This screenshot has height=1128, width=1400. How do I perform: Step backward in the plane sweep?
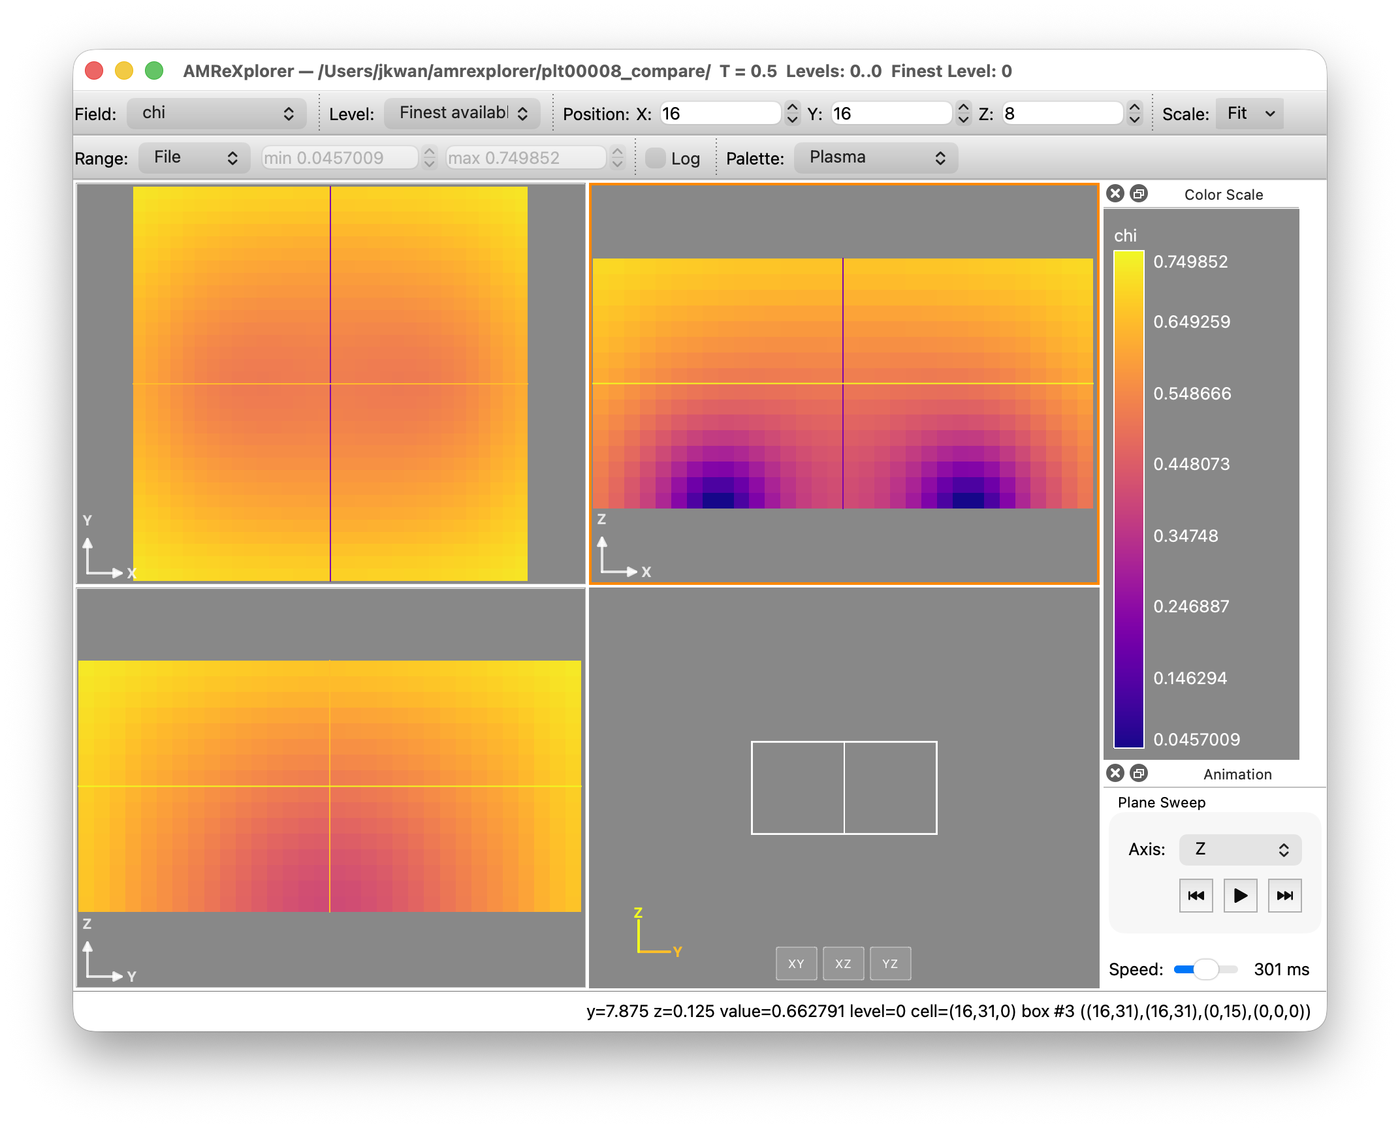click(1196, 895)
